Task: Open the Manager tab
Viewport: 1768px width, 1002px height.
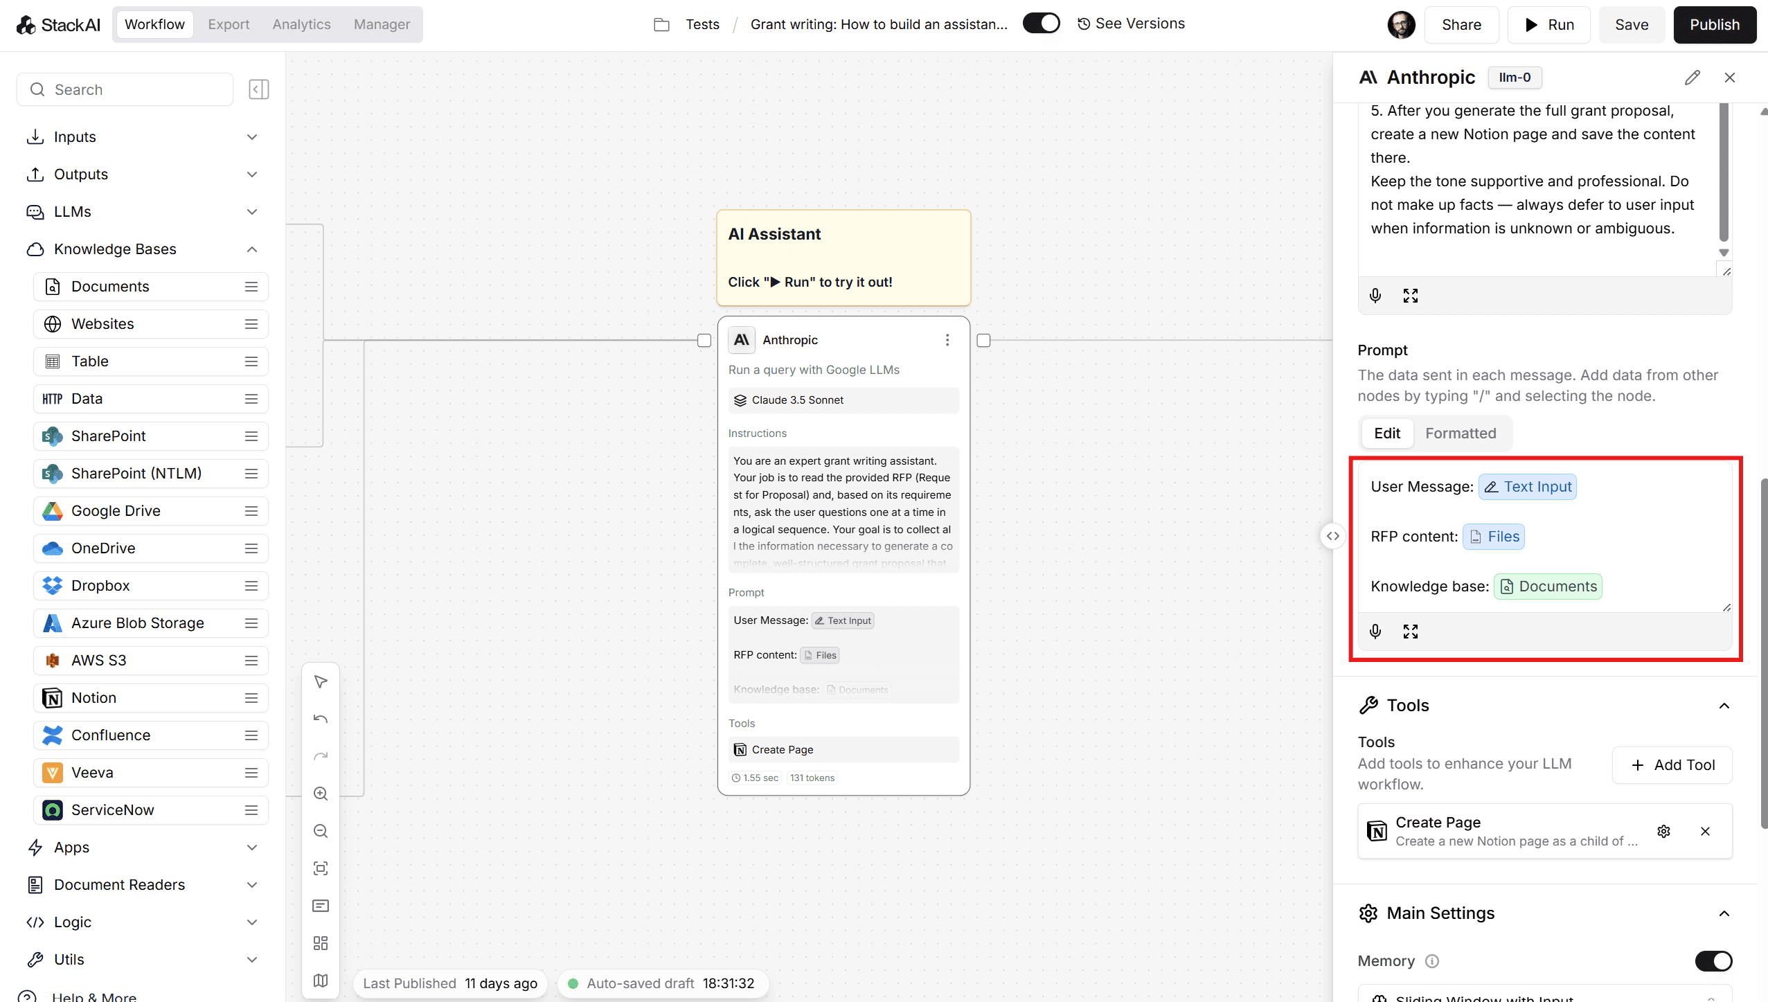Action: [x=382, y=24]
